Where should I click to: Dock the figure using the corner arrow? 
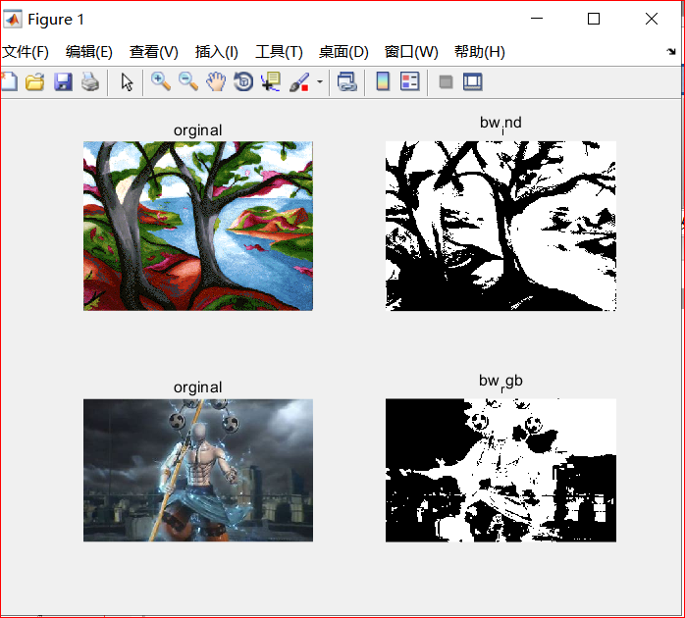(671, 52)
